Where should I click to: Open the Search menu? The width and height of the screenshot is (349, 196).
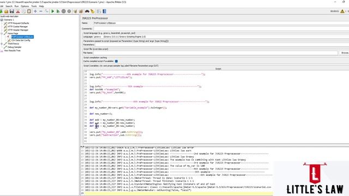pyautogui.click(x=9, y=6)
